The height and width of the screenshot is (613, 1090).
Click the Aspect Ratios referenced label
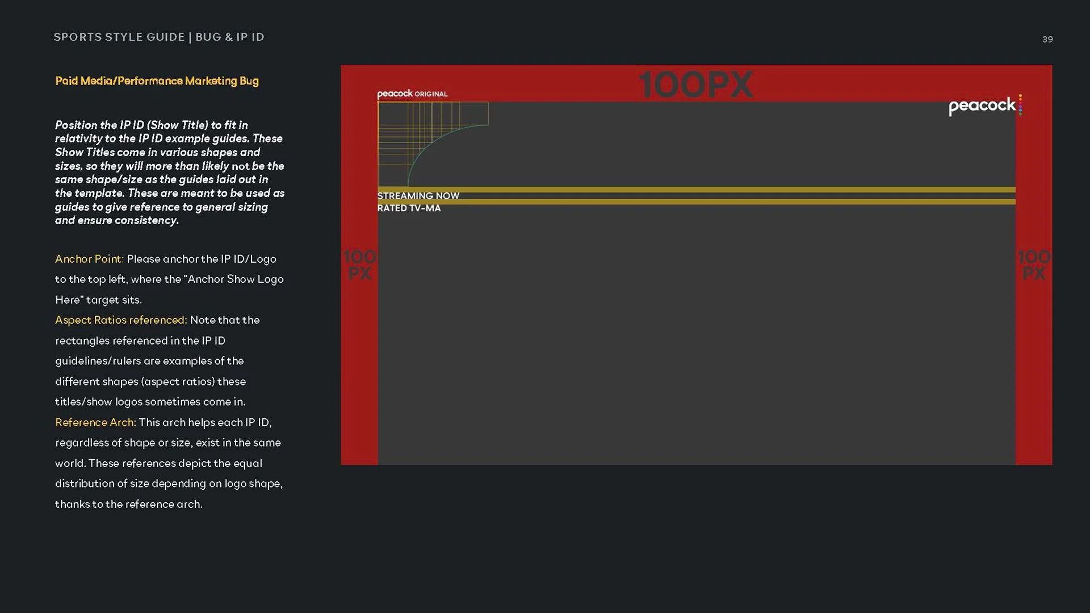pyautogui.click(x=121, y=320)
